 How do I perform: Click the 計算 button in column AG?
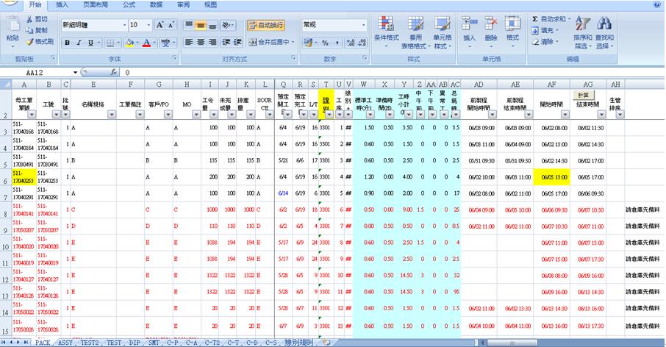584,95
